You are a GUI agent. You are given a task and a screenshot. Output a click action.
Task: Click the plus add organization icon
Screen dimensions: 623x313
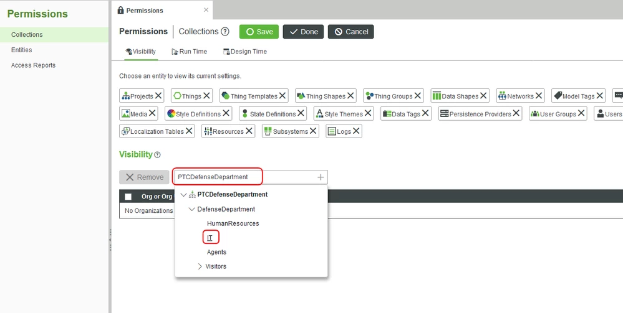pos(321,177)
